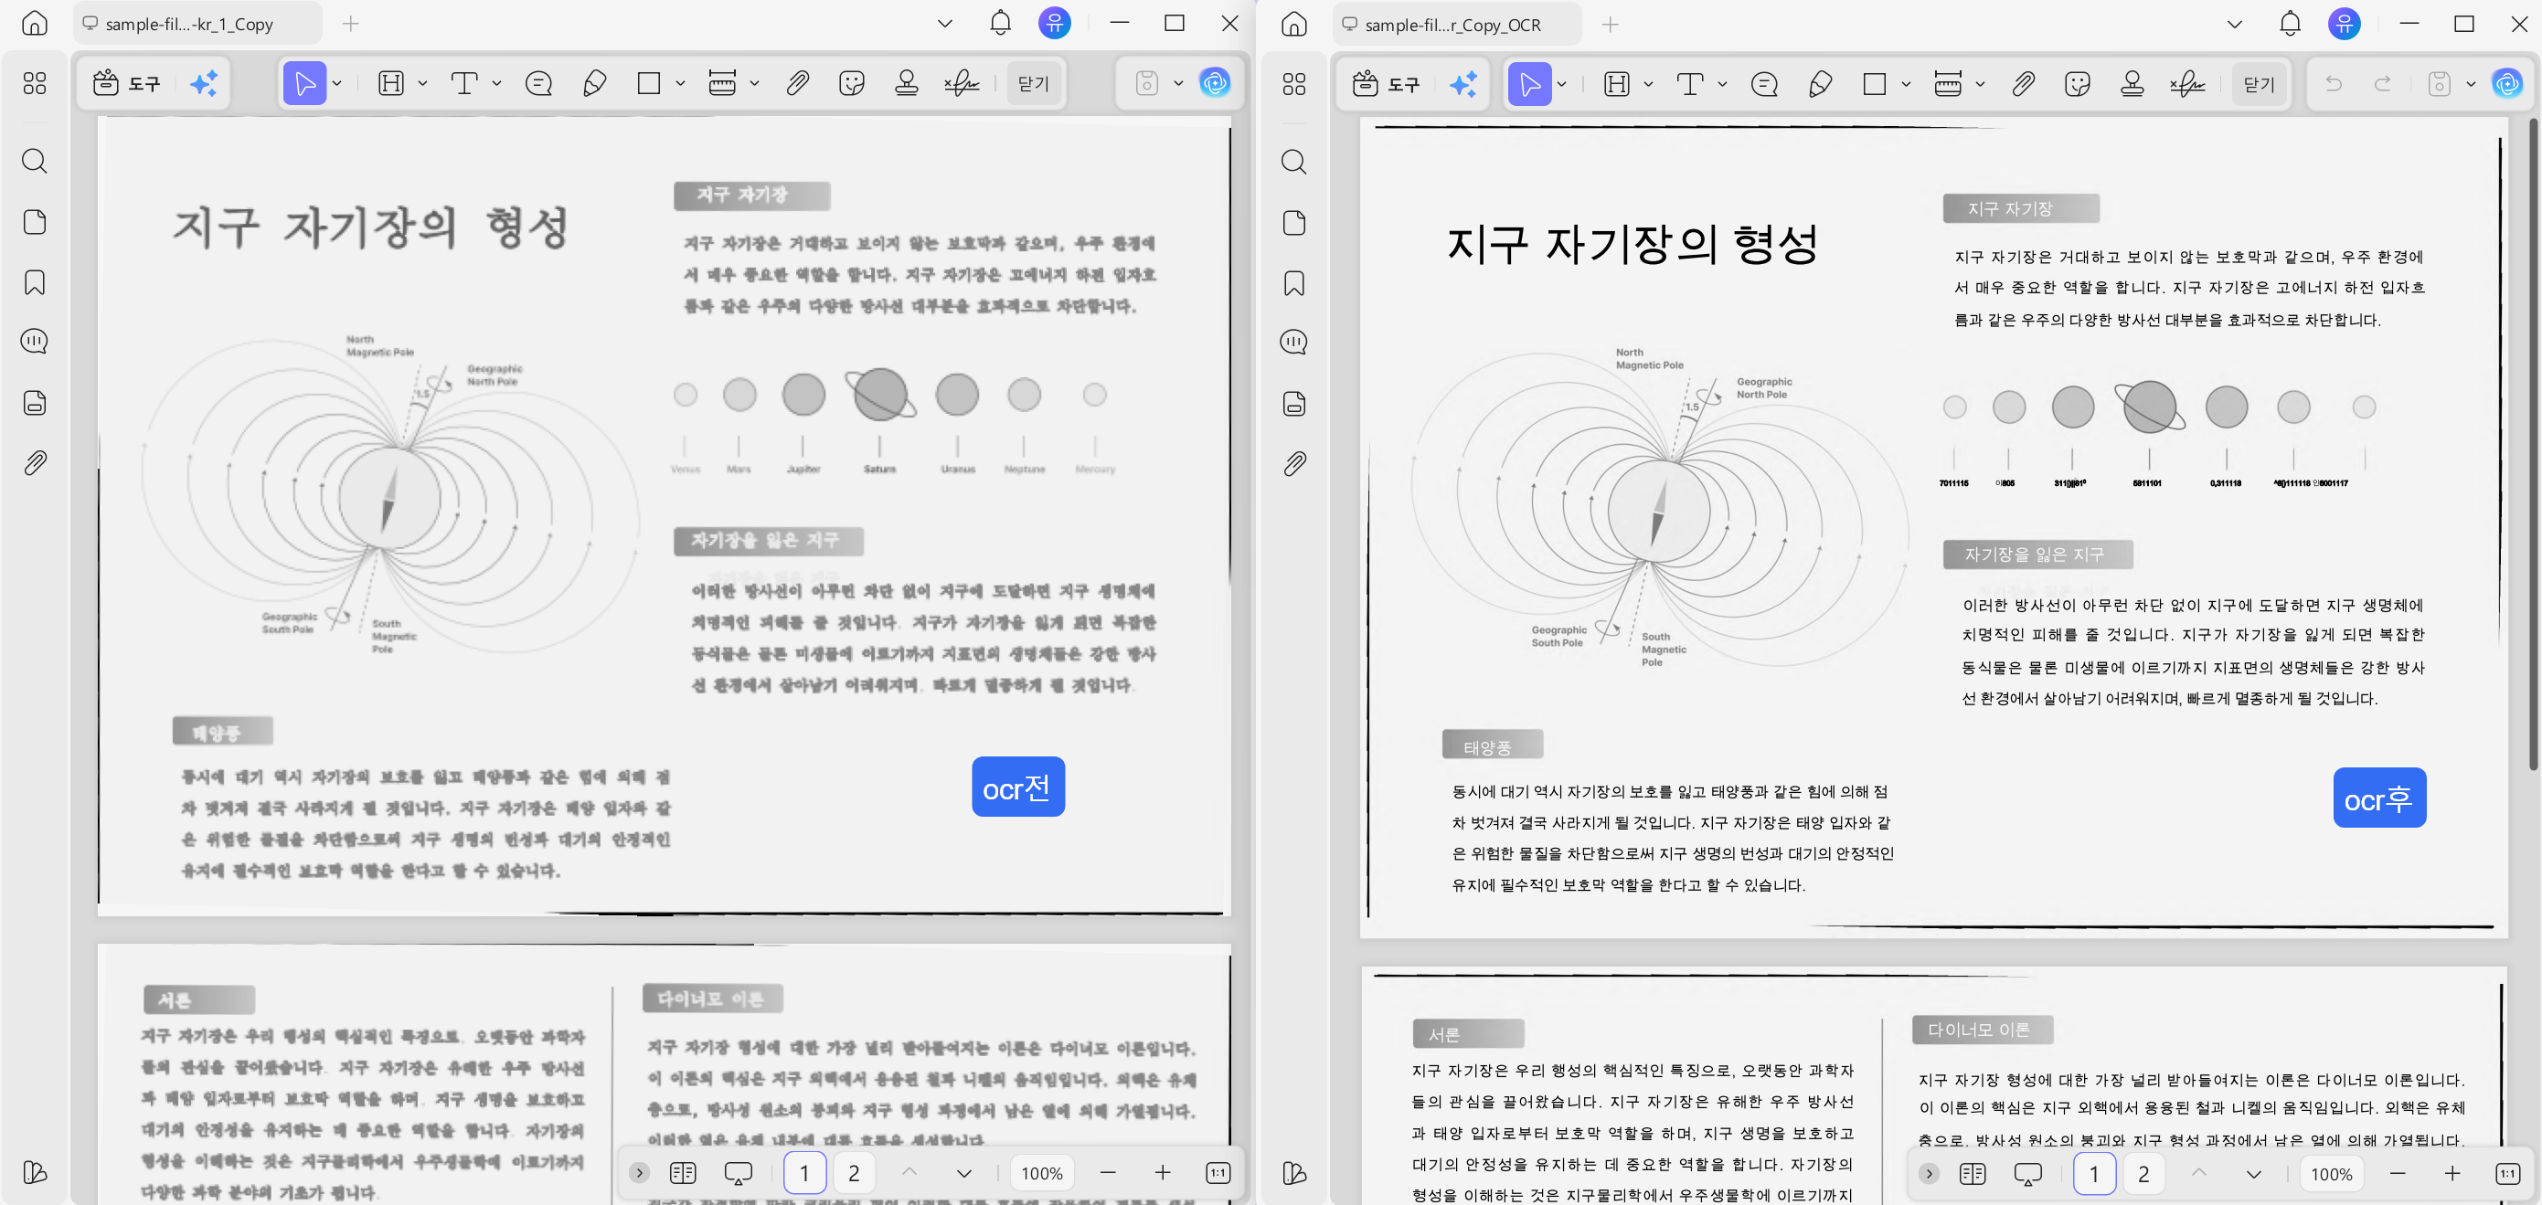2542x1205 pixels.
Task: Open comments panel in left window sidebar
Action: pyautogui.click(x=35, y=343)
